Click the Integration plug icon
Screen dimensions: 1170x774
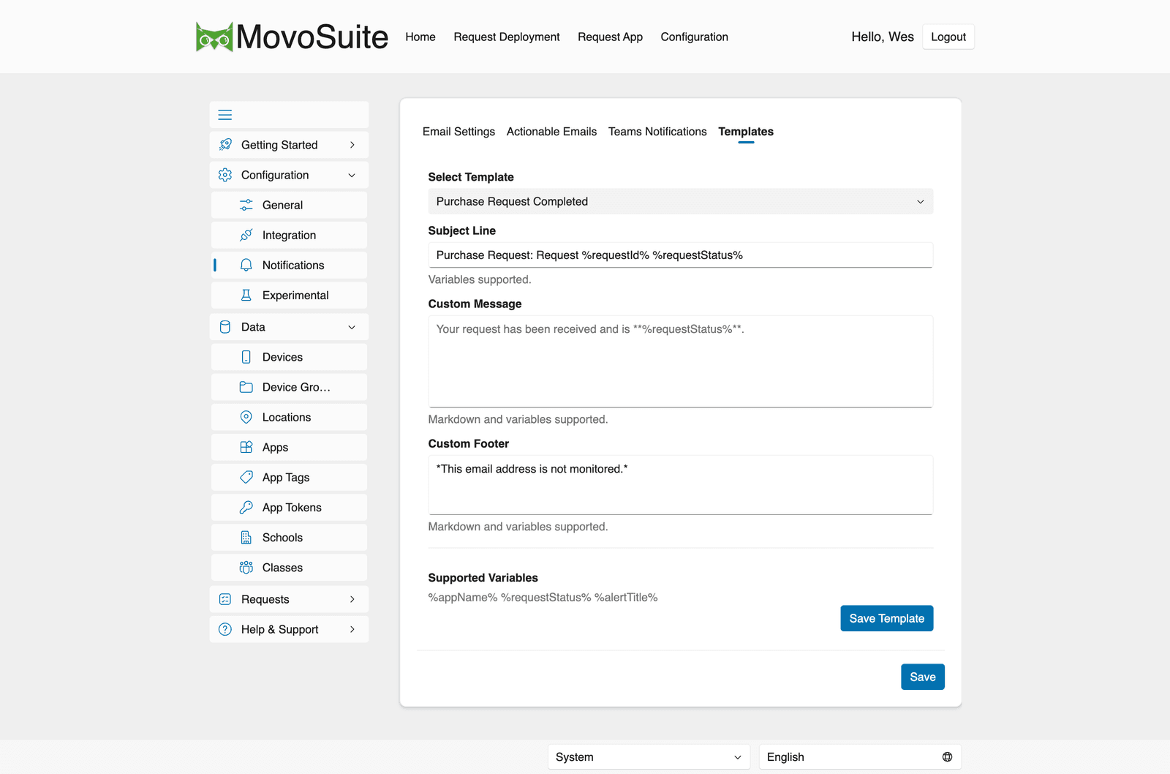(246, 235)
